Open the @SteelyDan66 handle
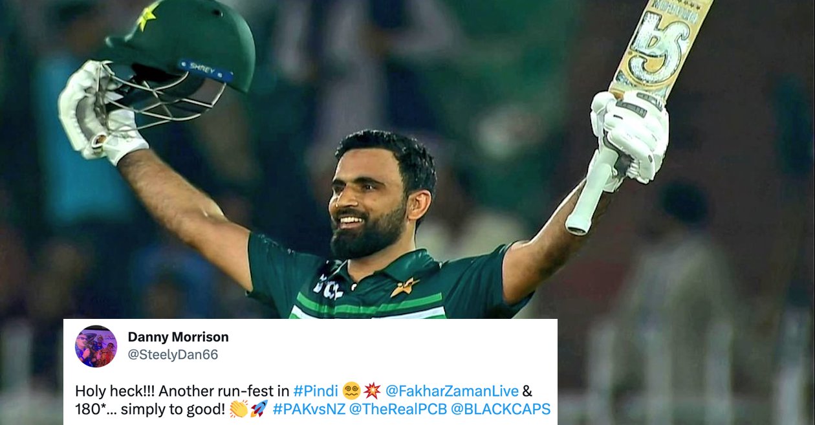Screen dimensions: 815x425 click(x=173, y=354)
